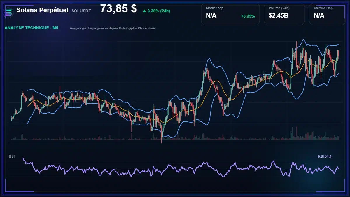
Task: Click the SOLUSDT ticker label
Action: tap(81, 11)
